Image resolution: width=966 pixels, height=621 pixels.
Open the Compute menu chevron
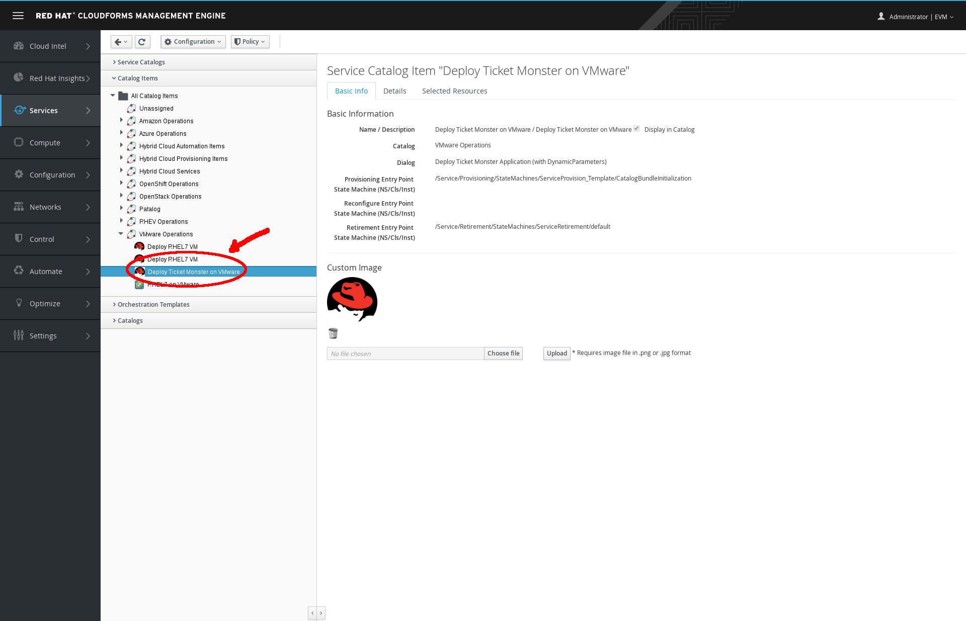(88, 143)
